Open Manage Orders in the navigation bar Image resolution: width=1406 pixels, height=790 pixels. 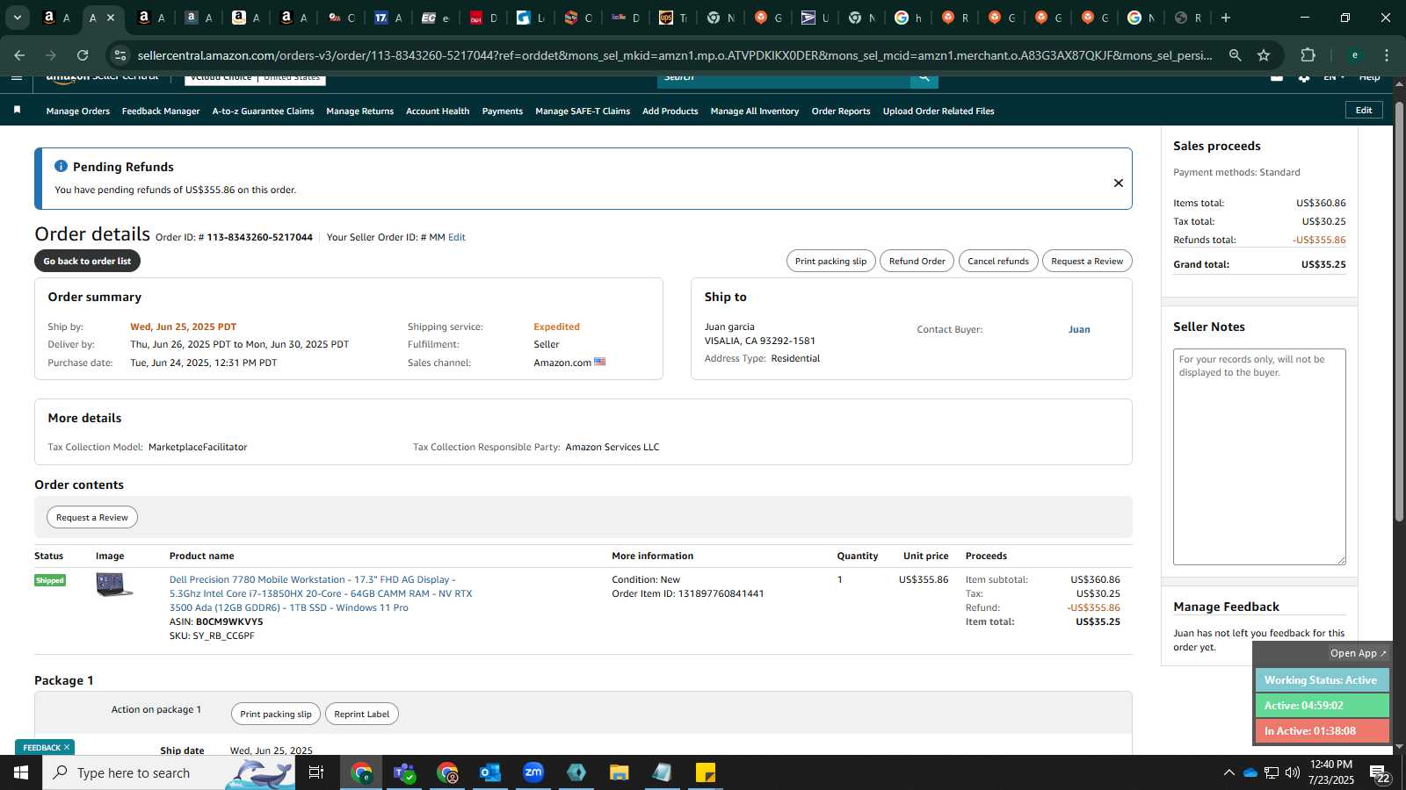[78, 111]
